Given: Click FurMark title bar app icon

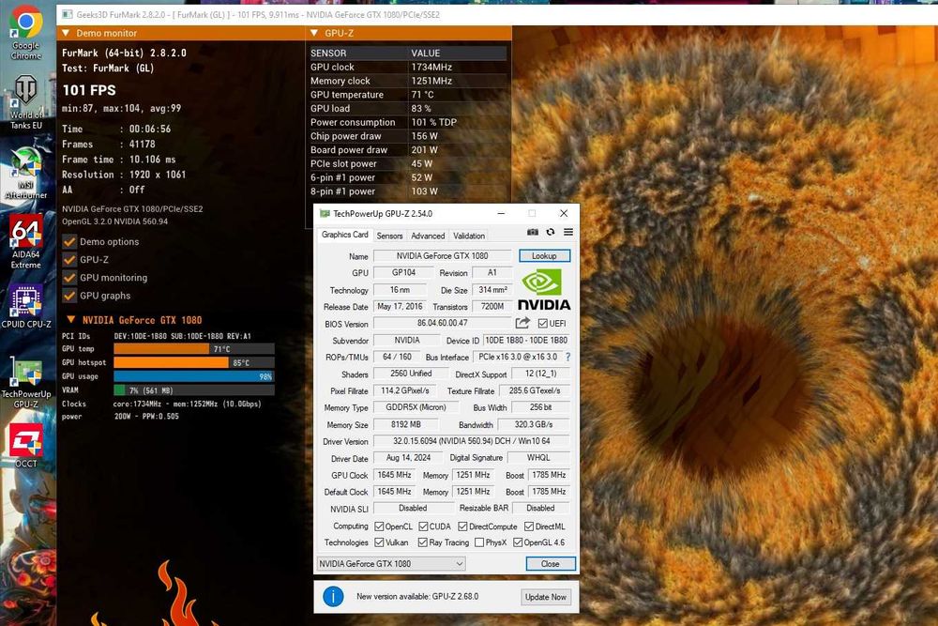Looking at the screenshot, I should 67,14.
